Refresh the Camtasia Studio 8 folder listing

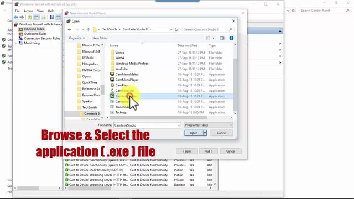point(176,29)
